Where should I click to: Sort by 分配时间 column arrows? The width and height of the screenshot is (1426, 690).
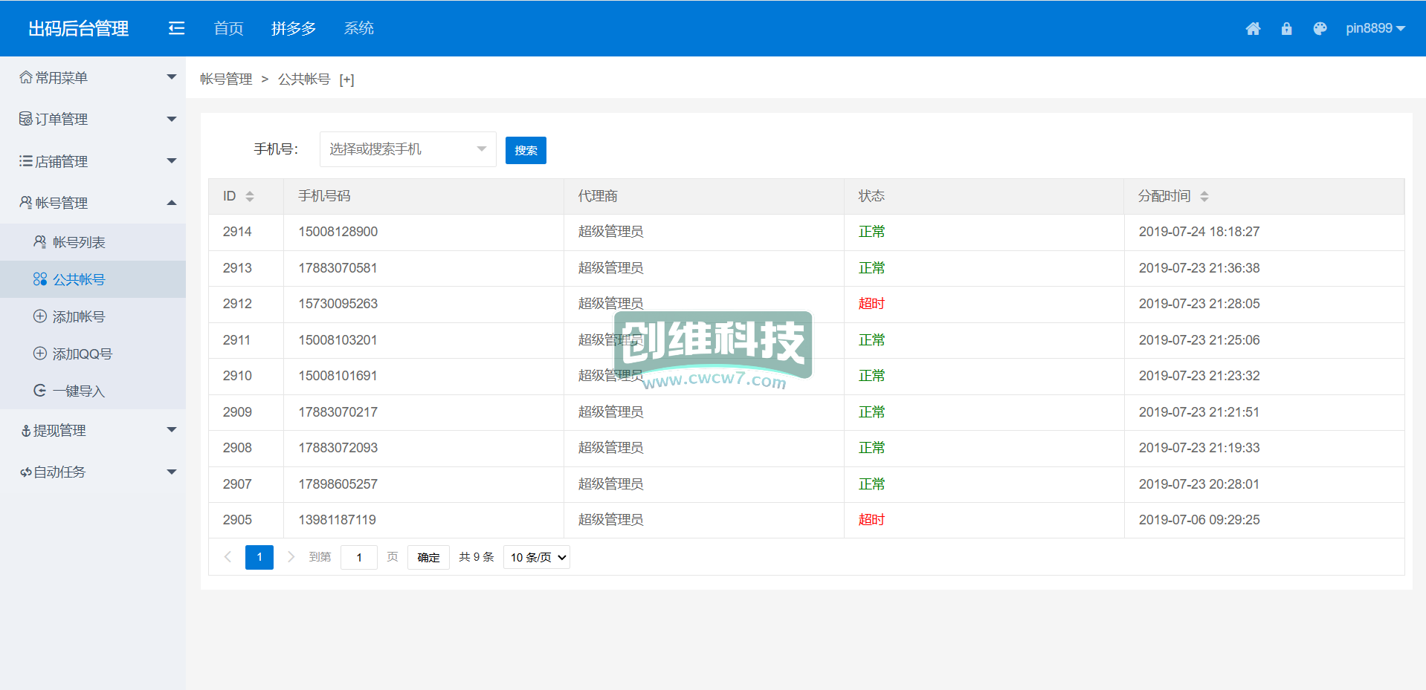(1204, 196)
